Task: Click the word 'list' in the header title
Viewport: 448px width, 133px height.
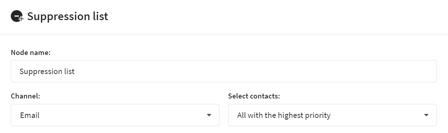Action: tap(101, 17)
